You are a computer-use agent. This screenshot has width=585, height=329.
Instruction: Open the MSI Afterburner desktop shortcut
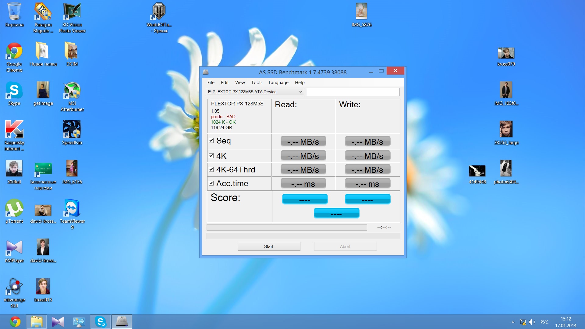pos(72,90)
